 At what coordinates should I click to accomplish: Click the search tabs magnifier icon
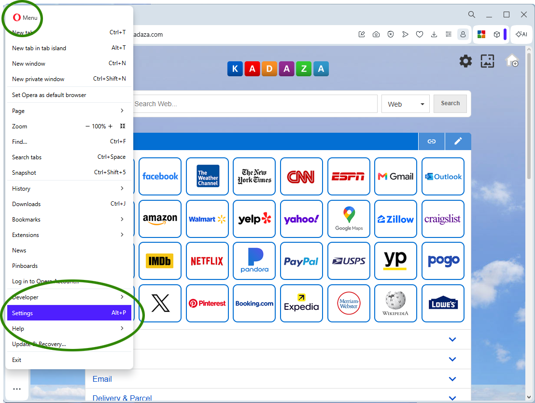[472, 14]
